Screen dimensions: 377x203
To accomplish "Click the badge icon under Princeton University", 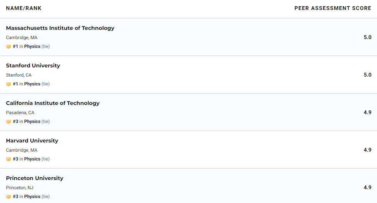I will point(8,197).
